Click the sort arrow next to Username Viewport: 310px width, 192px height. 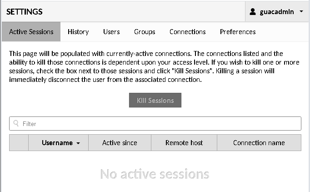click(78, 143)
